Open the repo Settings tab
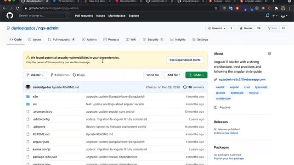 [200, 39]
